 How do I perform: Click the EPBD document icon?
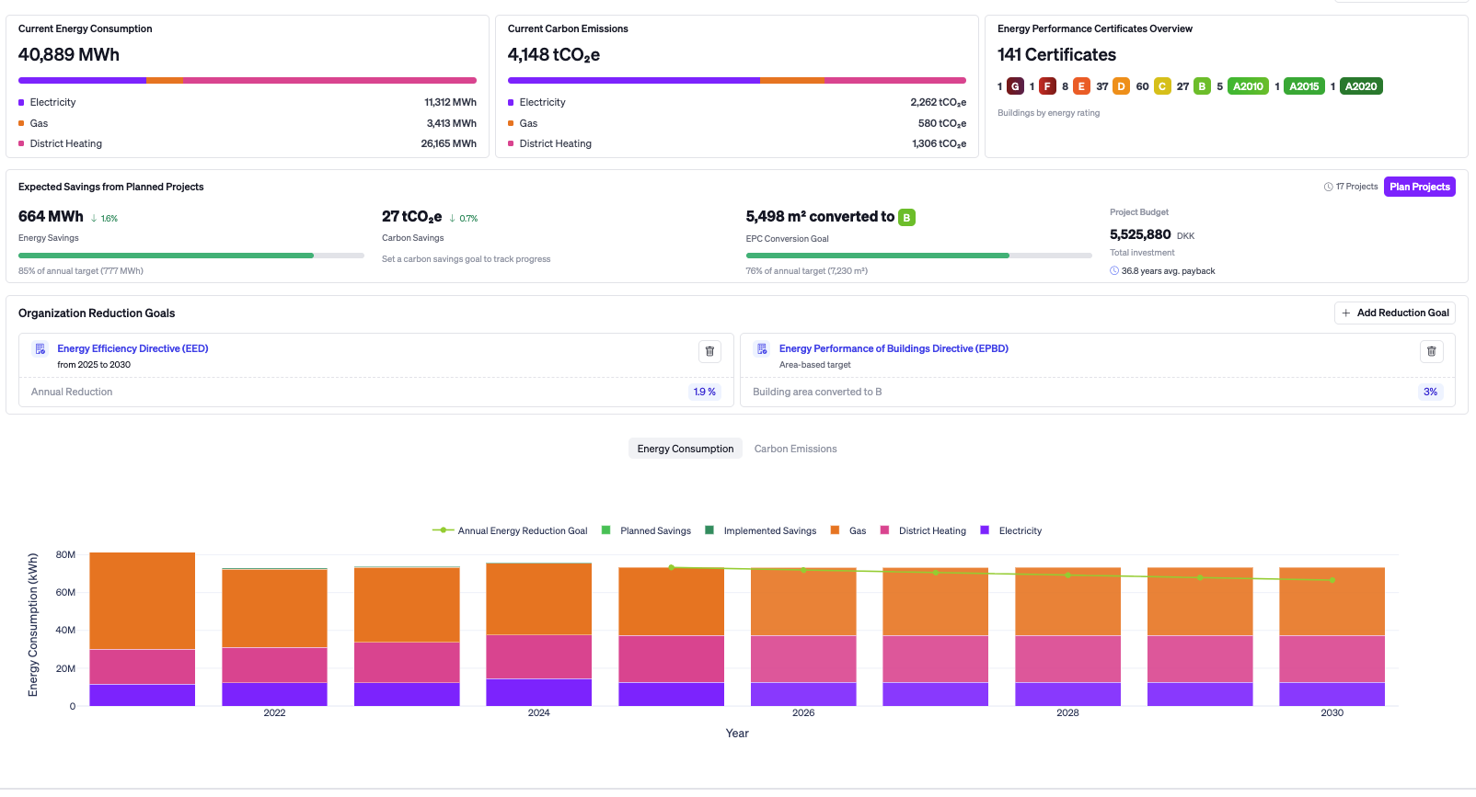[762, 349]
